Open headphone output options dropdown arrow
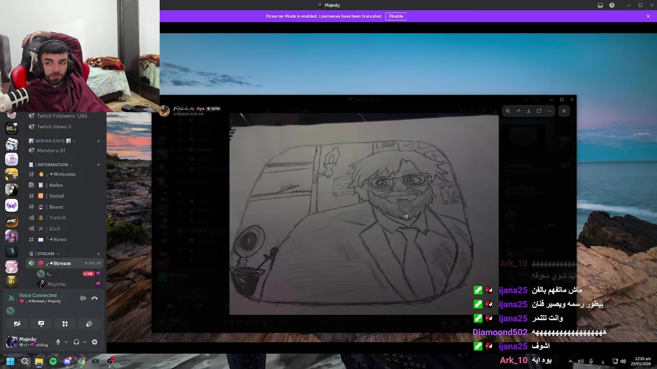This screenshot has width=657, height=369. pos(84,342)
